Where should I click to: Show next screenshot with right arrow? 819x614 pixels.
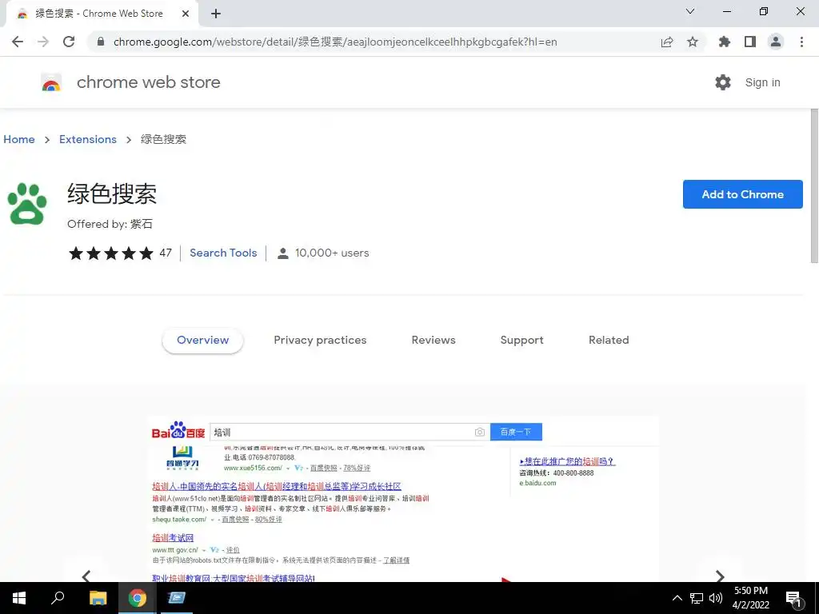coord(720,576)
